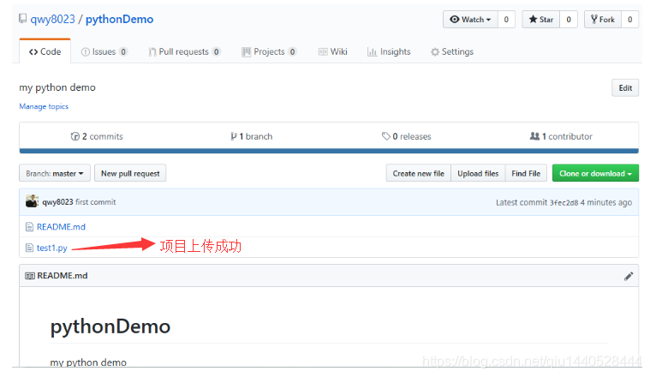Click the README.md preview header book icon
The image size is (650, 377).
click(30, 276)
